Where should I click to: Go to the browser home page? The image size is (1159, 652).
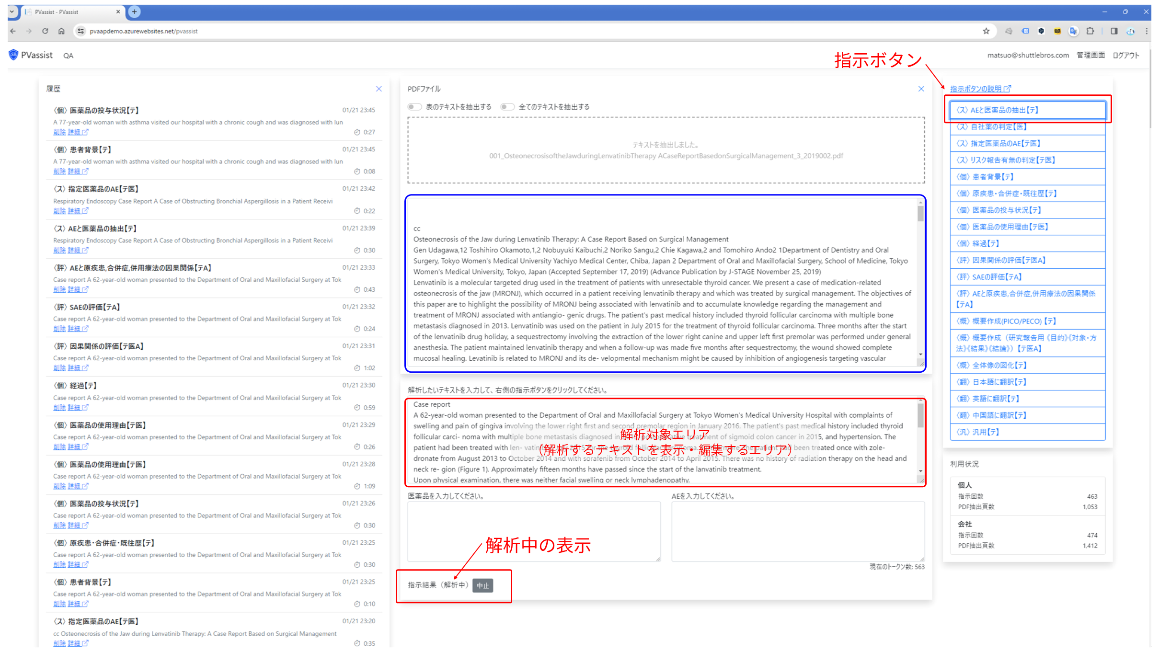pos(61,31)
